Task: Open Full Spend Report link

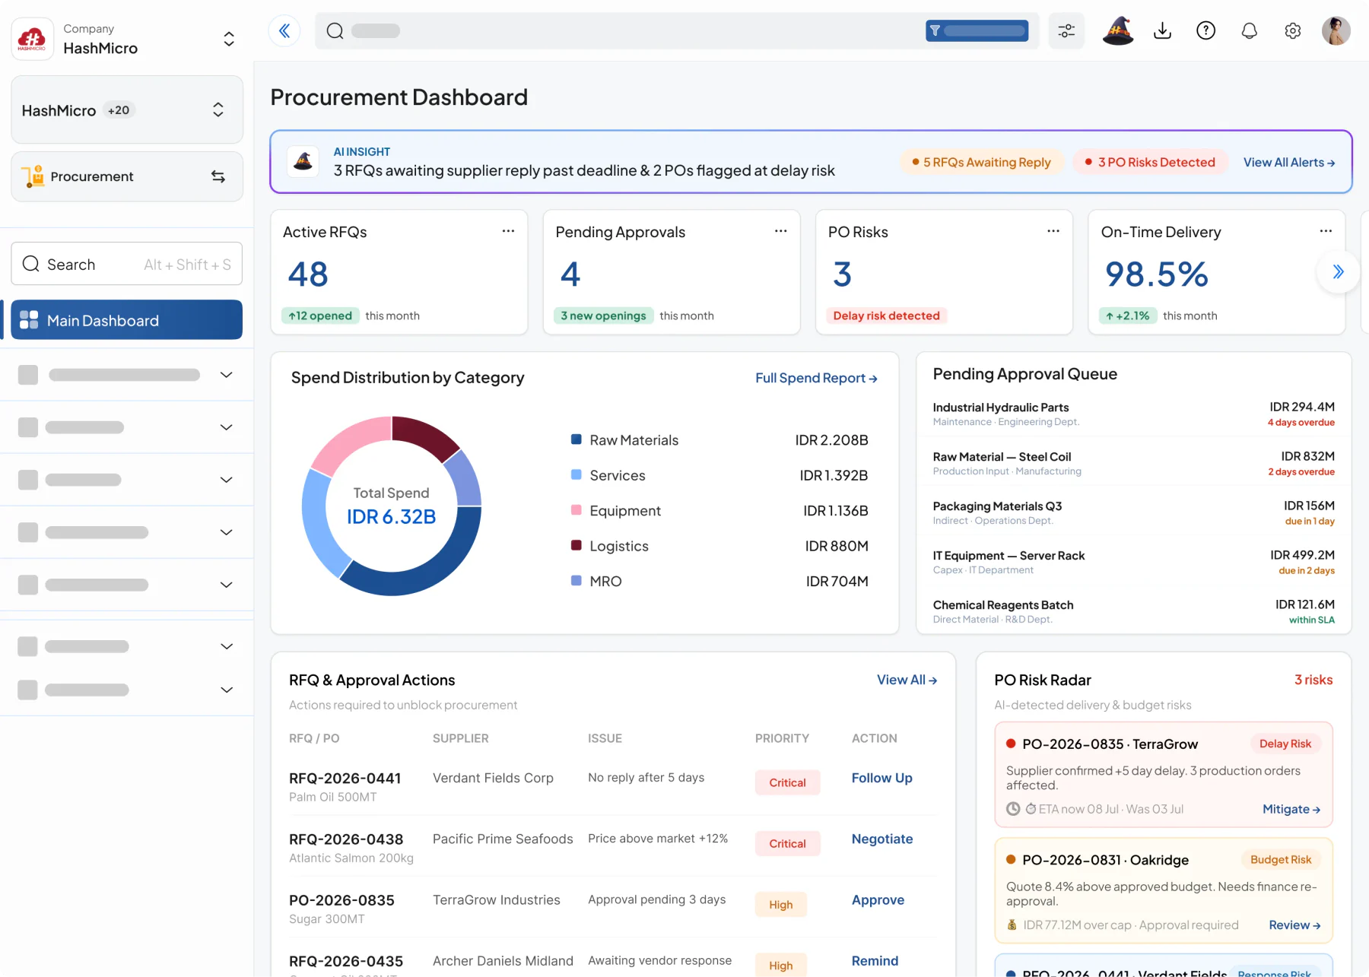Action: 816,378
